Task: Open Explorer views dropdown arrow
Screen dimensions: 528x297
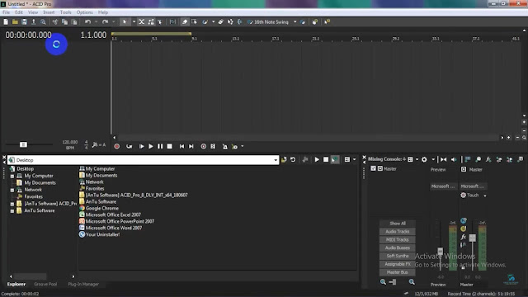Action: 354,159
